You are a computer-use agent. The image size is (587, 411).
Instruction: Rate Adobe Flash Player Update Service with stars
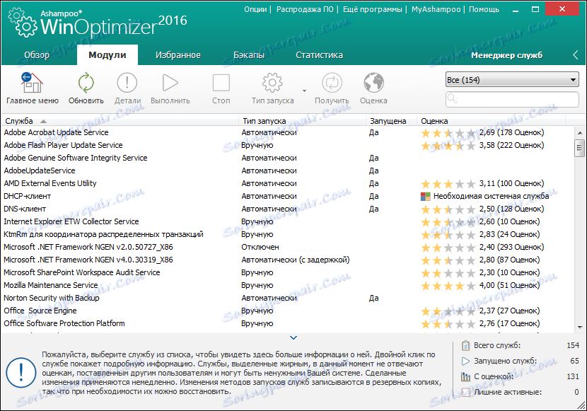tap(446, 144)
